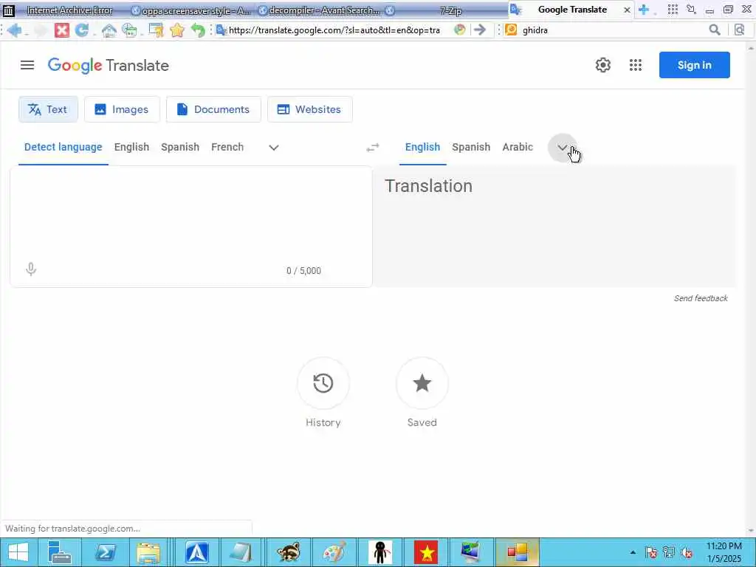The height and width of the screenshot is (567, 756).
Task: Choose French as source language
Action: tap(227, 147)
